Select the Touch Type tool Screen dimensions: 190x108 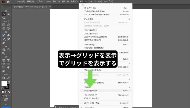tap(4, 60)
